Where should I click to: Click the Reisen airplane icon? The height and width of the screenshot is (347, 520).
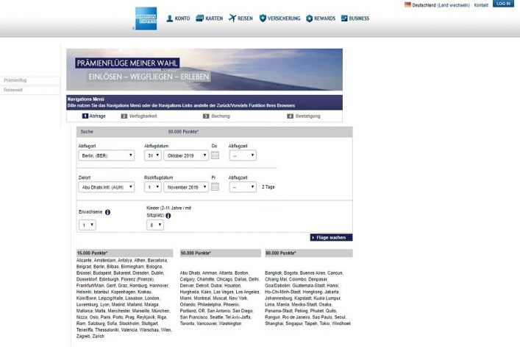[232, 18]
